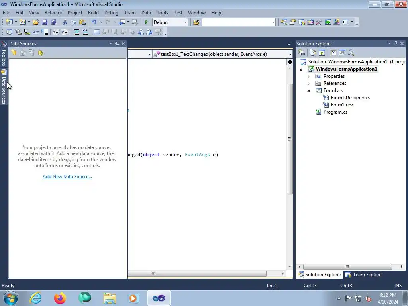This screenshot has height=306, width=408.
Task: Click the Solution Explorer horizontal scrollbar
Action: pos(347,267)
